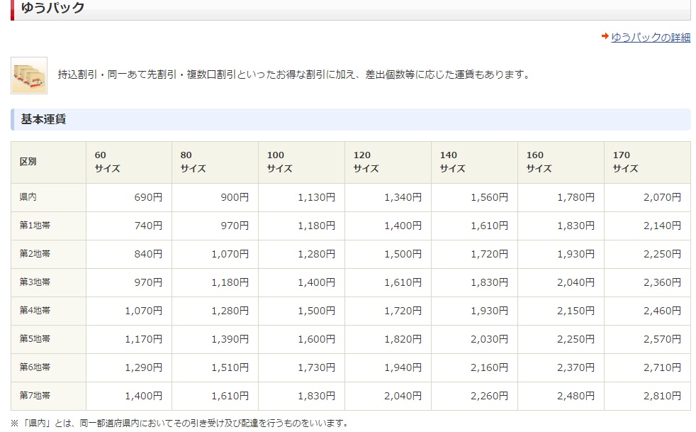Click the 690円 cell in 県内 row
Viewport: 696px width, 432px height.
coord(129,197)
